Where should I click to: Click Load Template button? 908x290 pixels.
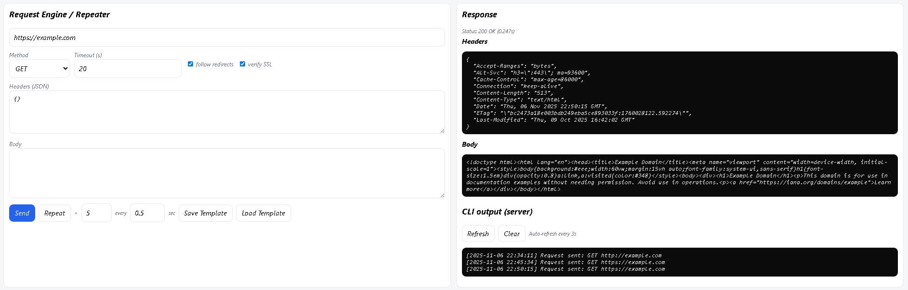tap(263, 213)
